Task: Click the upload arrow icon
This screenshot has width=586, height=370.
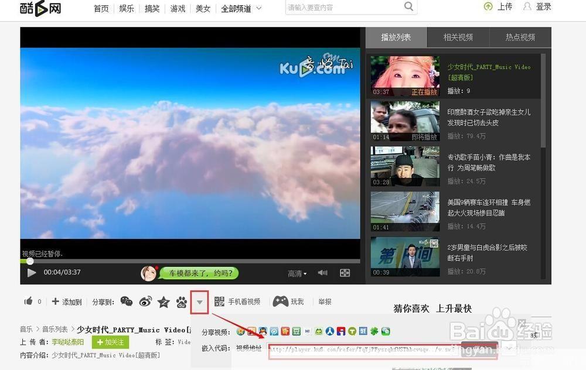Action: coord(488,6)
